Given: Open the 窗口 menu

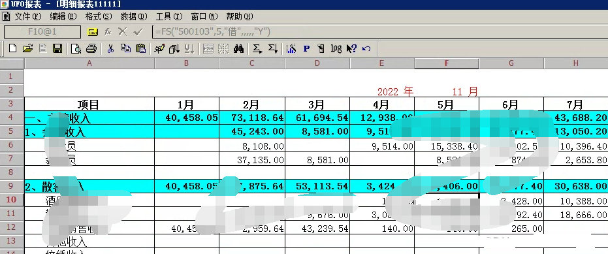Looking at the screenshot, I should coord(204,17).
